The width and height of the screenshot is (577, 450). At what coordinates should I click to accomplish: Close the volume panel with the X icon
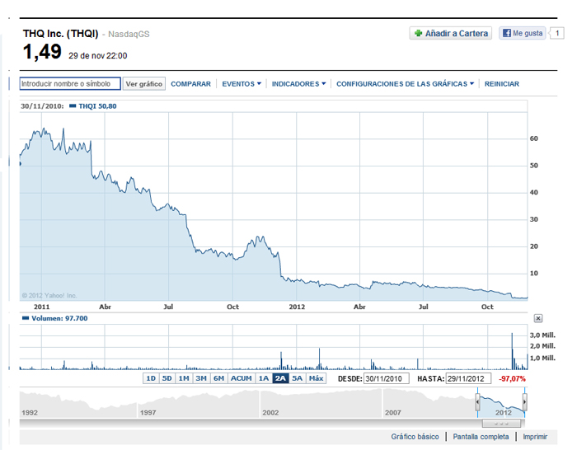[x=538, y=317]
